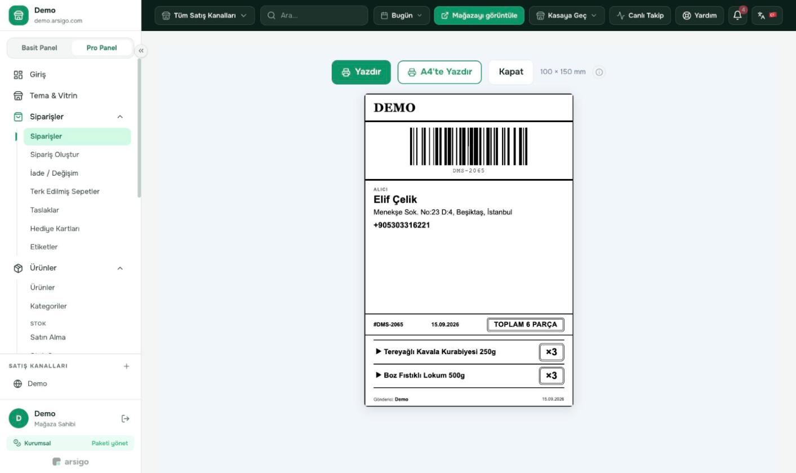Click the info icon next to label size

(599, 72)
